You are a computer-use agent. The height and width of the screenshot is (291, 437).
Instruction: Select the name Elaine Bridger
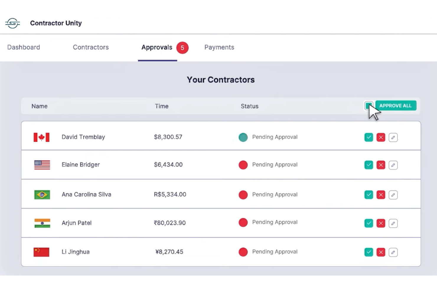click(81, 165)
